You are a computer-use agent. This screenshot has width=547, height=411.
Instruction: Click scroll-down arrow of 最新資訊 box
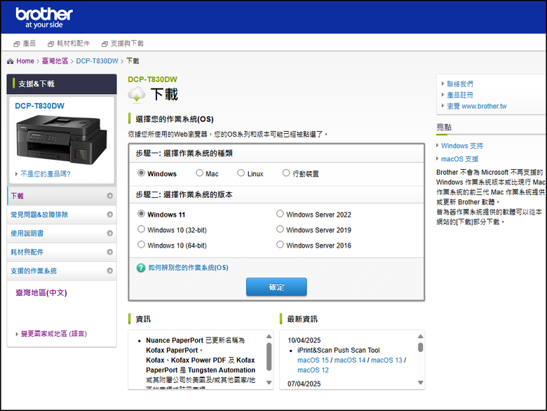coord(420,382)
